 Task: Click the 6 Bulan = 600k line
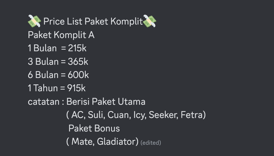[x=58, y=75]
